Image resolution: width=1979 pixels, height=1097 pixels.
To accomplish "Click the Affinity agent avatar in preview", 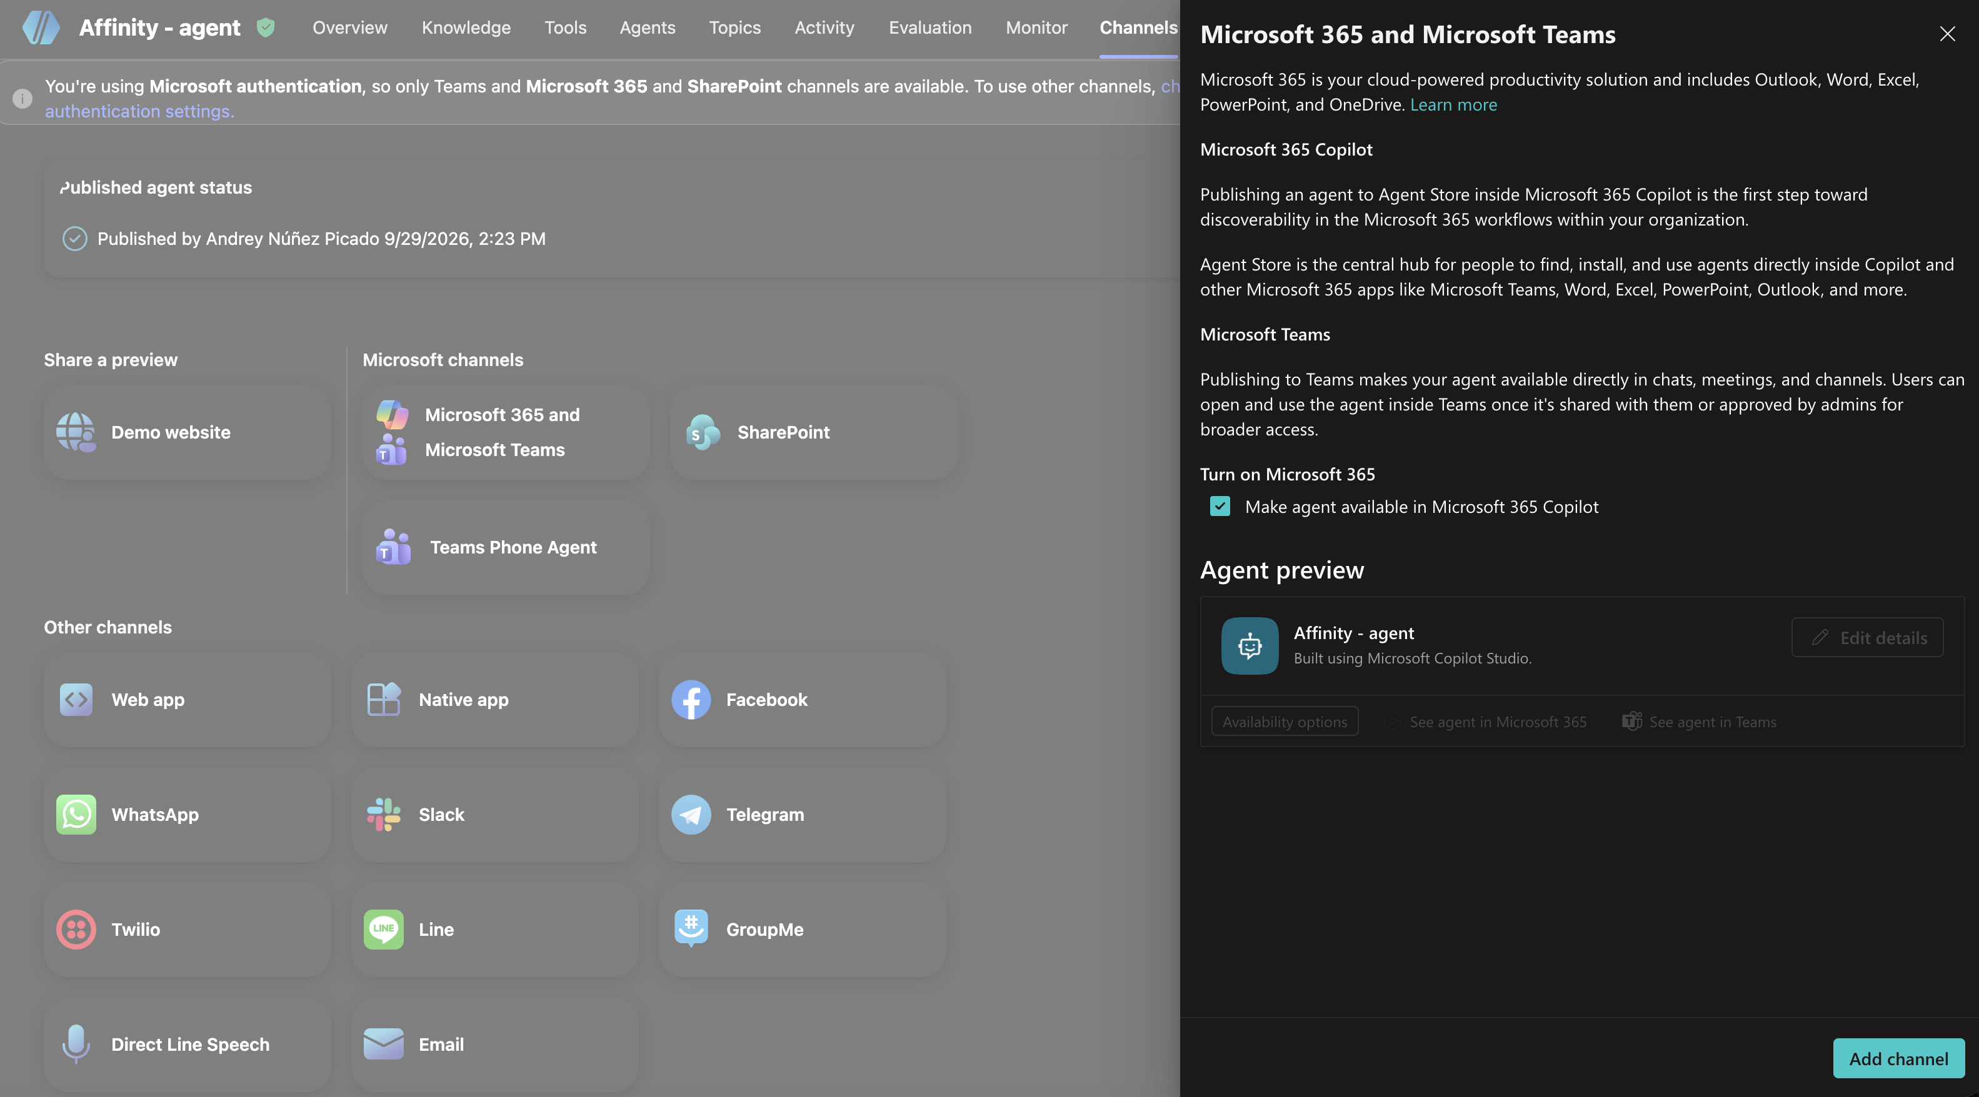I will (1250, 645).
